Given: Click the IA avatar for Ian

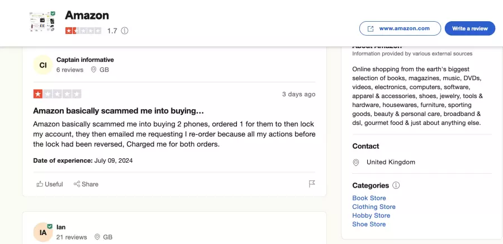Looking at the screenshot, I should pyautogui.click(x=43, y=232).
